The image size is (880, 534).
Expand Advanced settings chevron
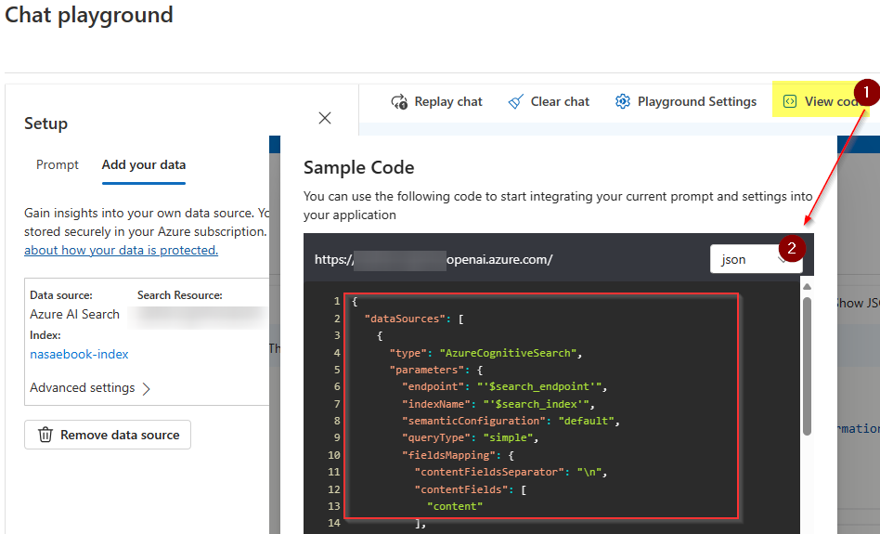[x=147, y=388]
